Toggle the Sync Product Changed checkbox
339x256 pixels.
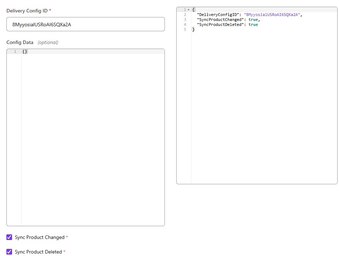tap(9, 237)
